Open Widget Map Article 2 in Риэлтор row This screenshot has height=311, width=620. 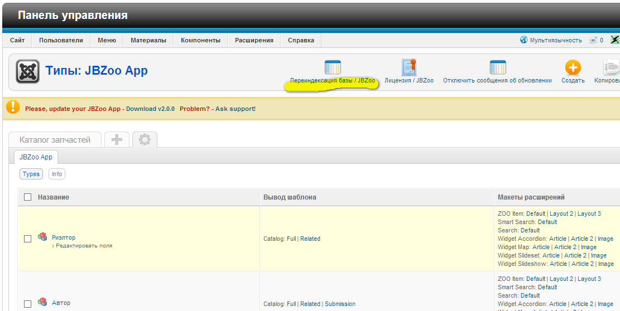pyautogui.click(x=565, y=247)
